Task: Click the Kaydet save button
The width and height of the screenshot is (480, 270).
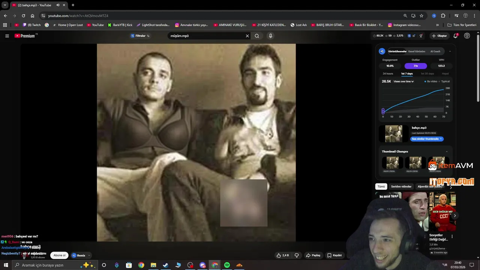Action: [334, 255]
